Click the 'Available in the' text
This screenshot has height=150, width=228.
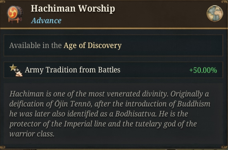pyautogui.click(x=35, y=45)
